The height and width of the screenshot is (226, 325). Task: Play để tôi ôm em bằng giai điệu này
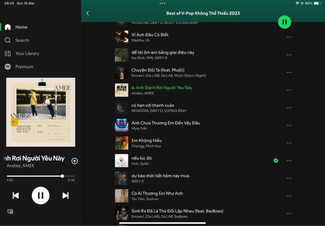[x=163, y=52]
